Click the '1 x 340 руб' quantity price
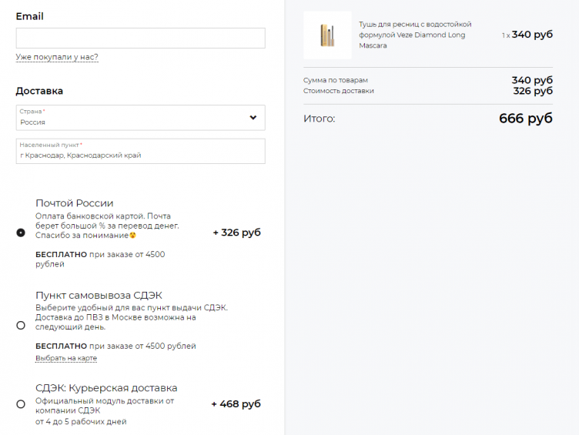 coord(527,35)
